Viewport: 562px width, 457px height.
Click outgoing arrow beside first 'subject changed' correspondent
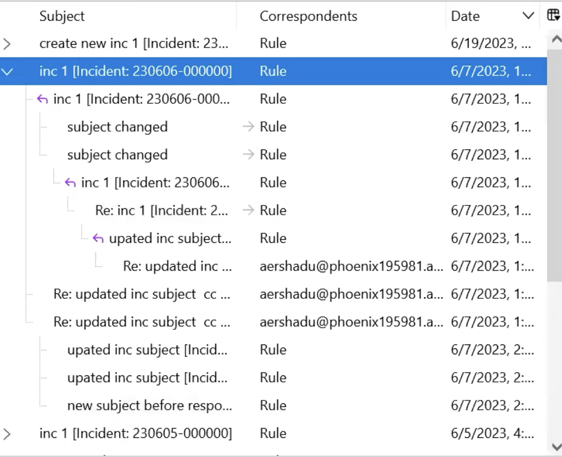pos(249,127)
